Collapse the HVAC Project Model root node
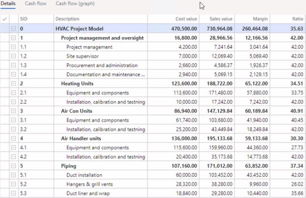This screenshot has width=306, height=198. click(x=14, y=29)
